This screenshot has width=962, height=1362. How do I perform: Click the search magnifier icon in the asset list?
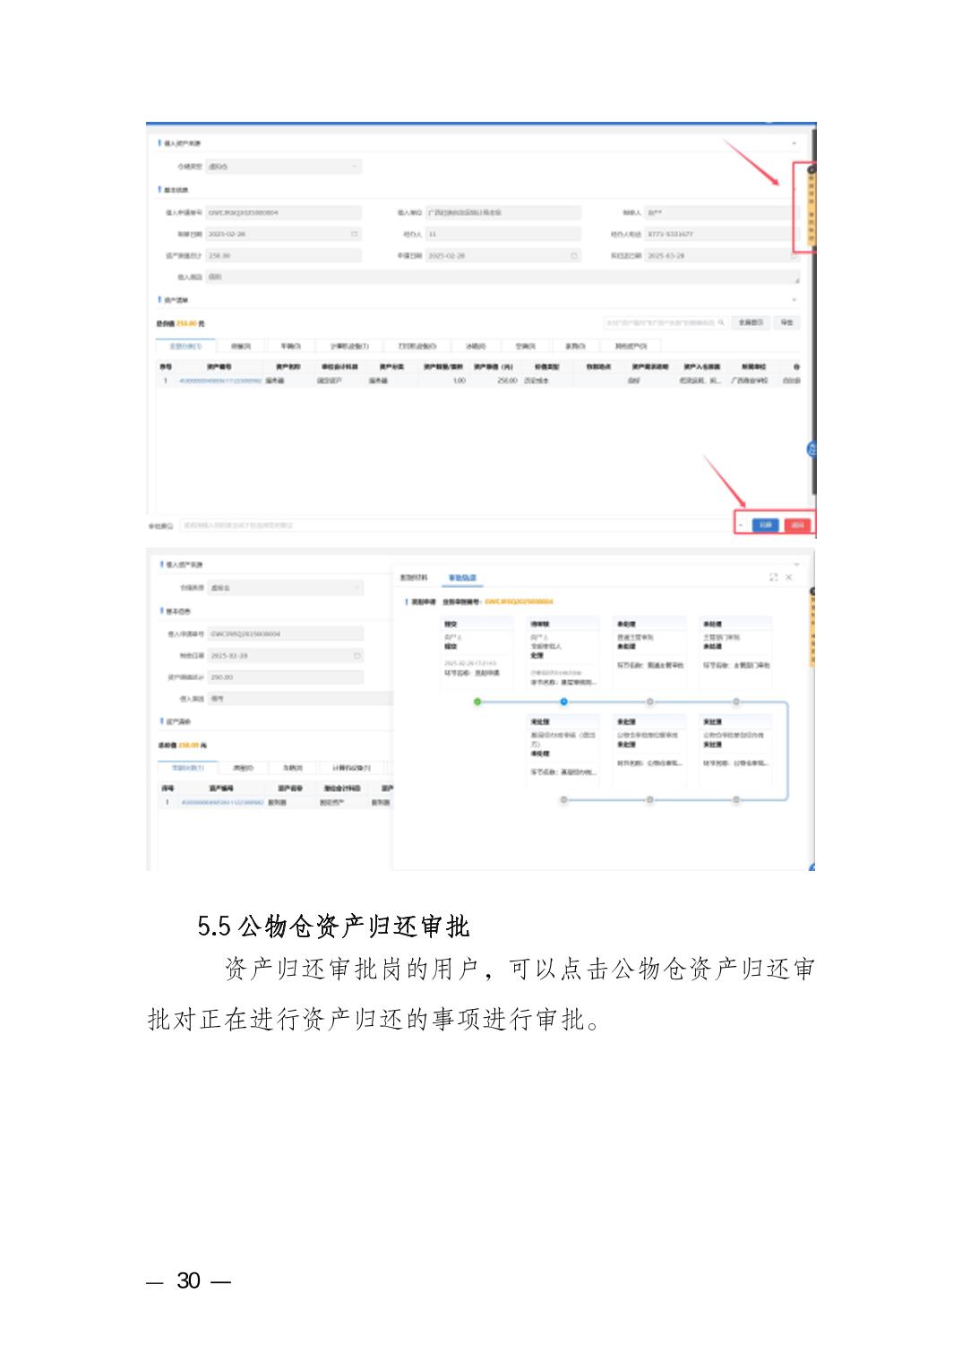721,323
